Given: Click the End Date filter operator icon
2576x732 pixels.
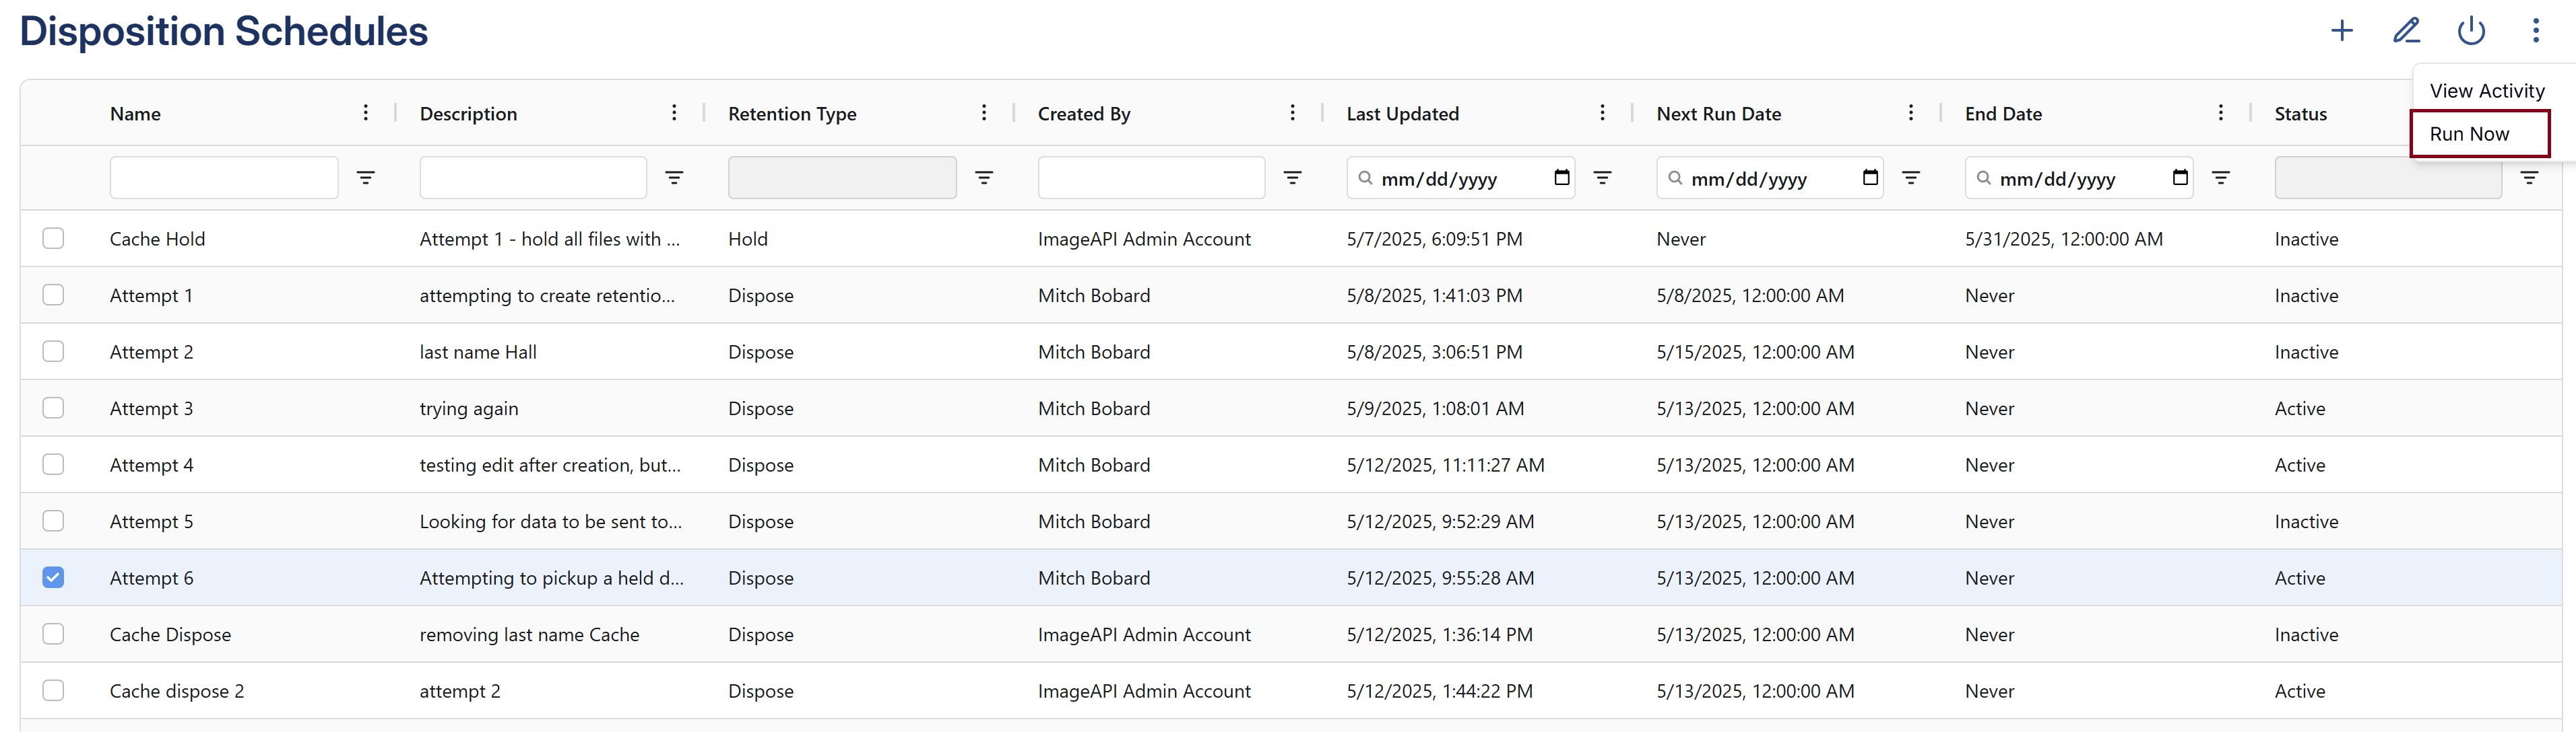Looking at the screenshot, I should [x=2220, y=178].
